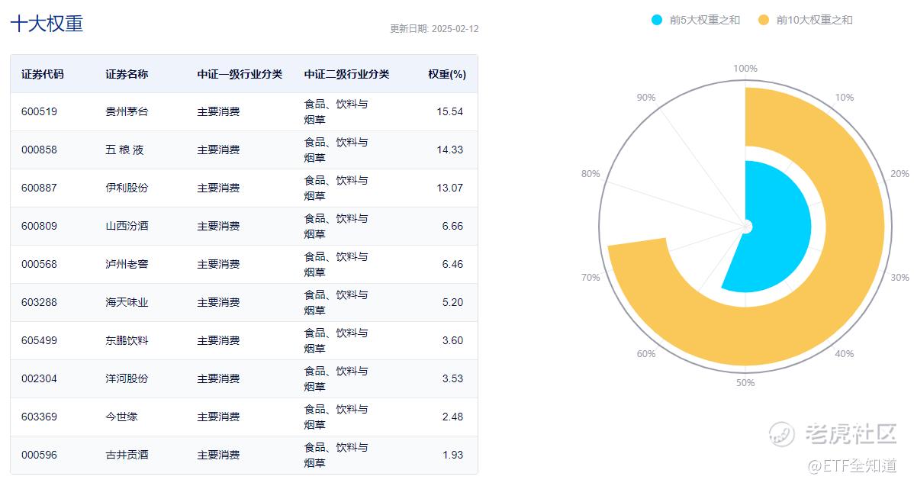
Task: Click the 更新日期: 2025-02-12 text
Action: (x=434, y=28)
